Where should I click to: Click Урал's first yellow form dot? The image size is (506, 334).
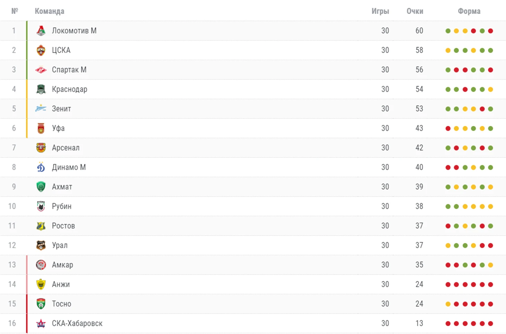[x=448, y=245]
